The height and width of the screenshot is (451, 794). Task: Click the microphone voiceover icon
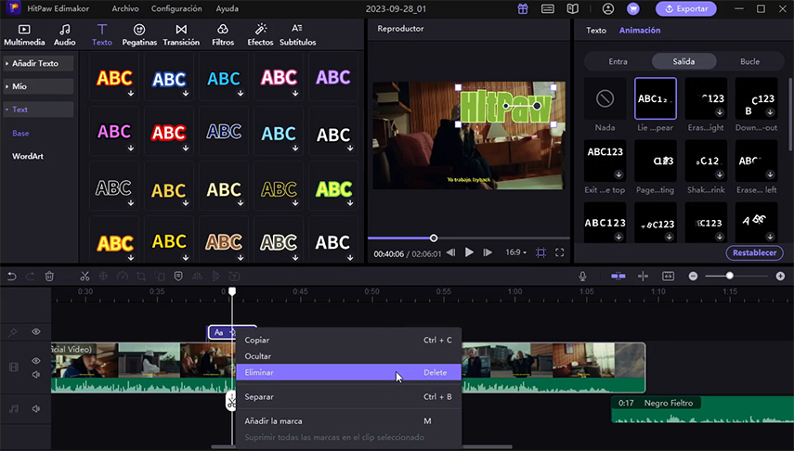point(583,277)
